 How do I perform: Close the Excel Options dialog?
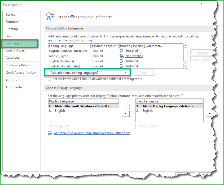(213, 5)
